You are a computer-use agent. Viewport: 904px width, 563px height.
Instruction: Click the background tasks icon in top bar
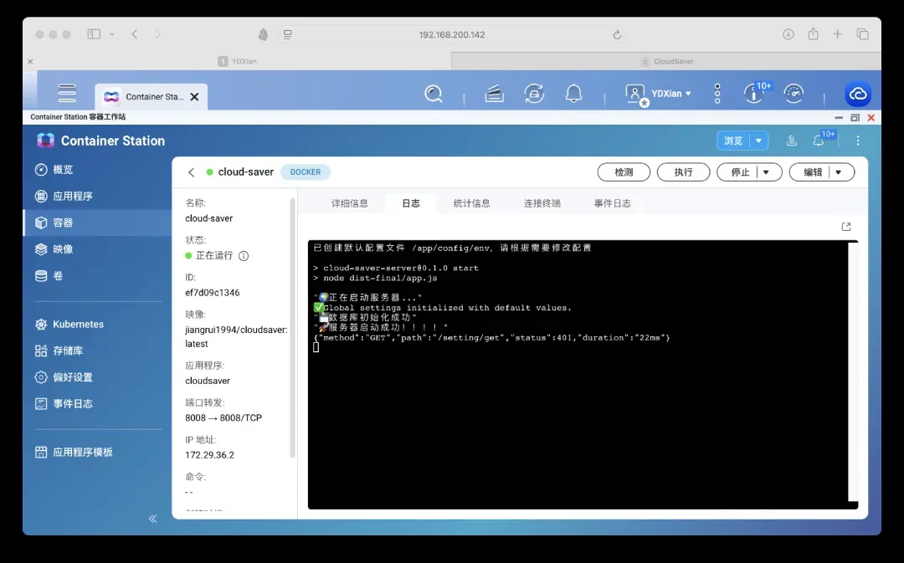click(x=534, y=94)
